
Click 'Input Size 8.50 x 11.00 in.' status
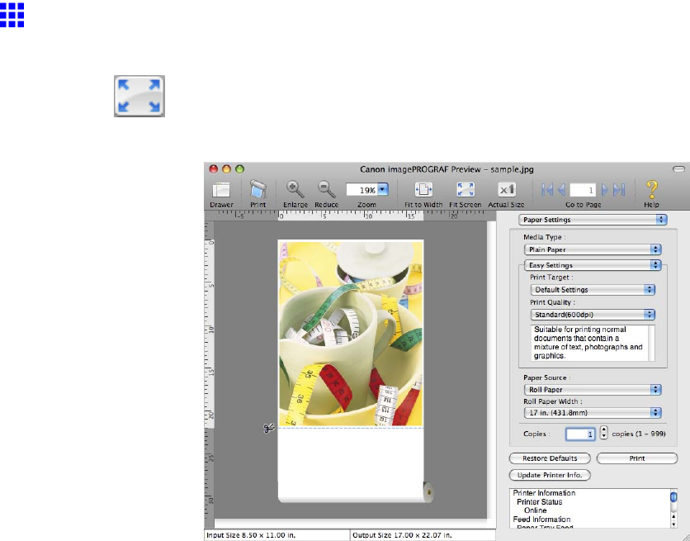(251, 535)
